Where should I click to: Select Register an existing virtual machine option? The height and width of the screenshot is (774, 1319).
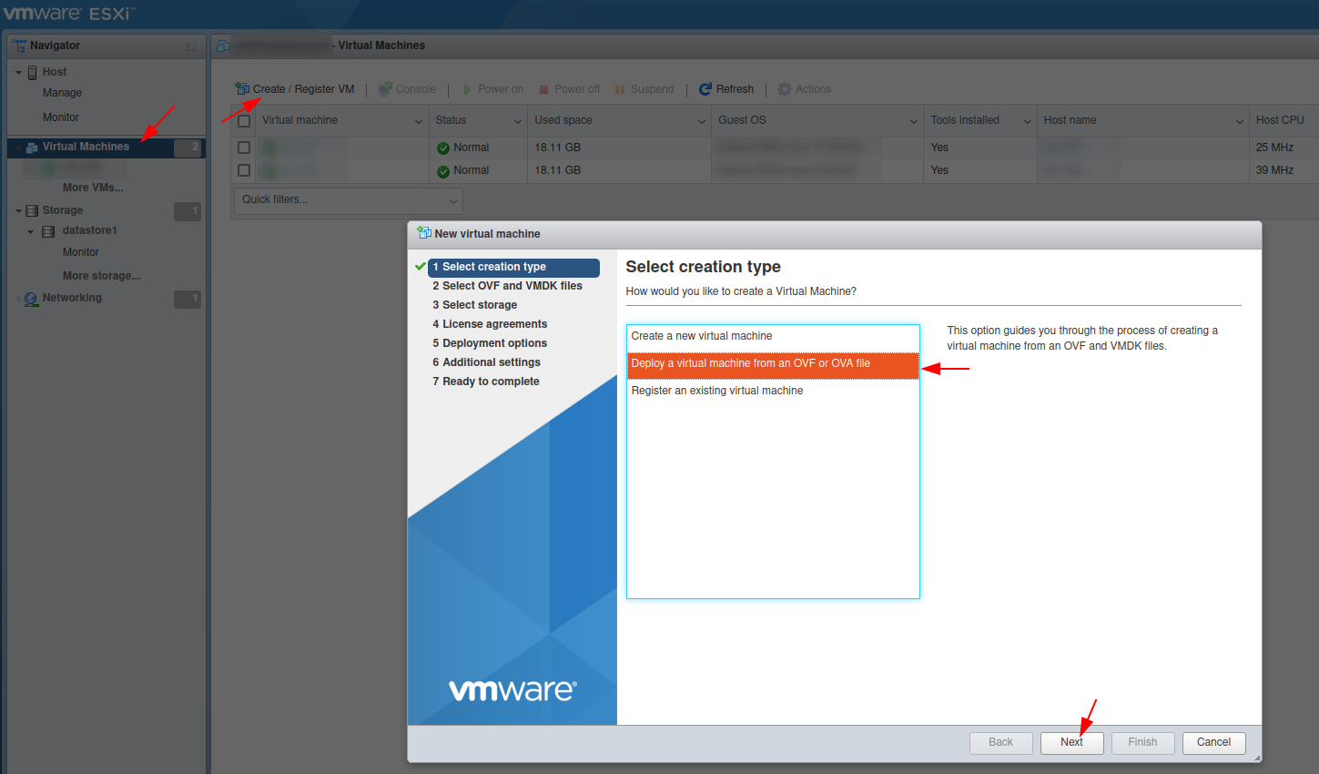point(717,391)
